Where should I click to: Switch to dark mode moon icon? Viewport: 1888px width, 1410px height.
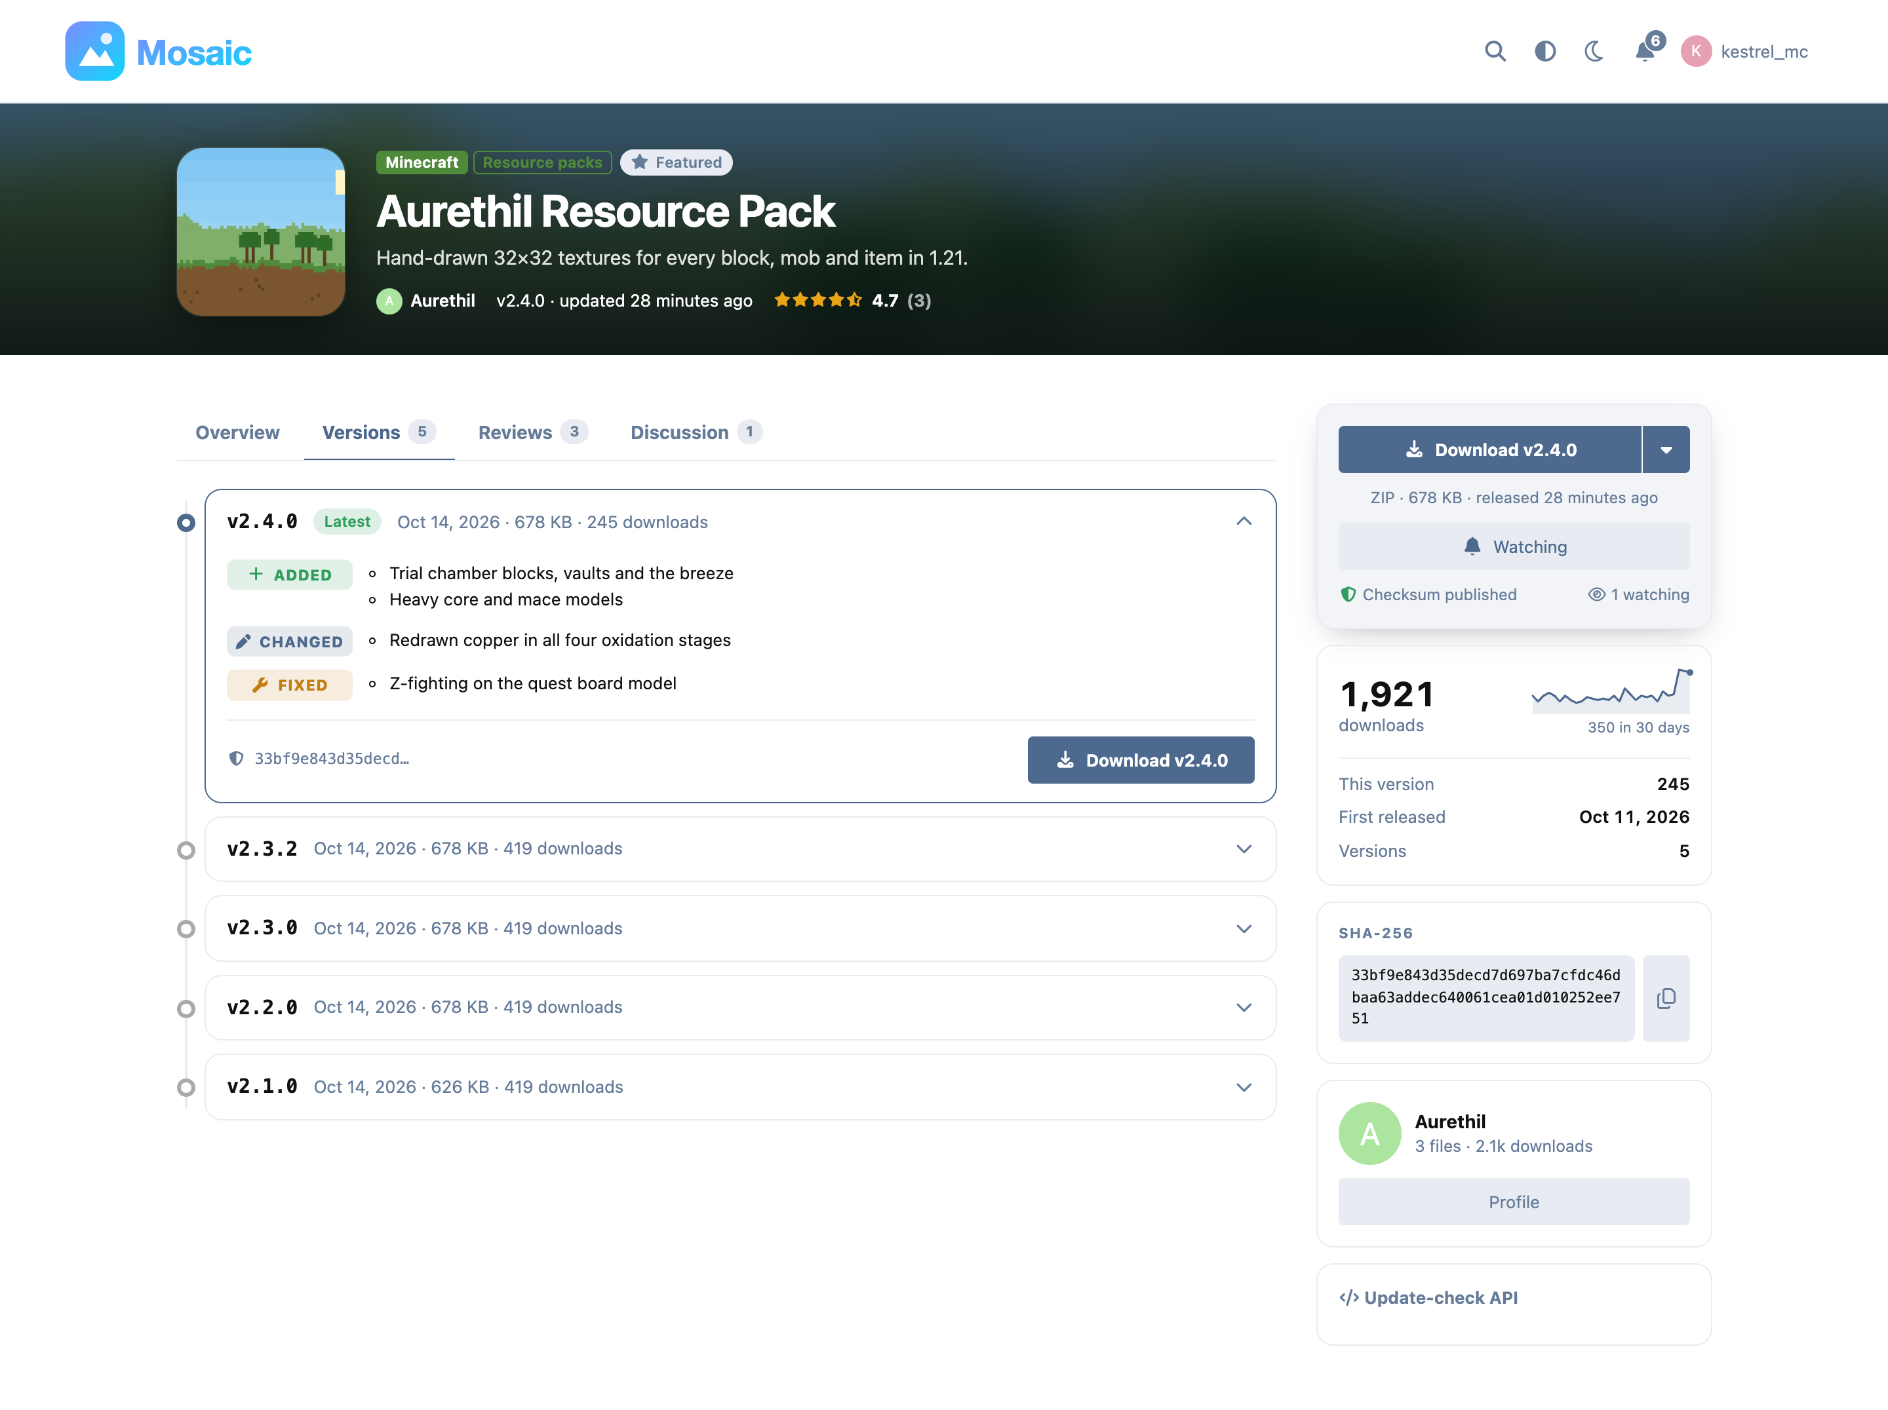pyautogui.click(x=1594, y=51)
